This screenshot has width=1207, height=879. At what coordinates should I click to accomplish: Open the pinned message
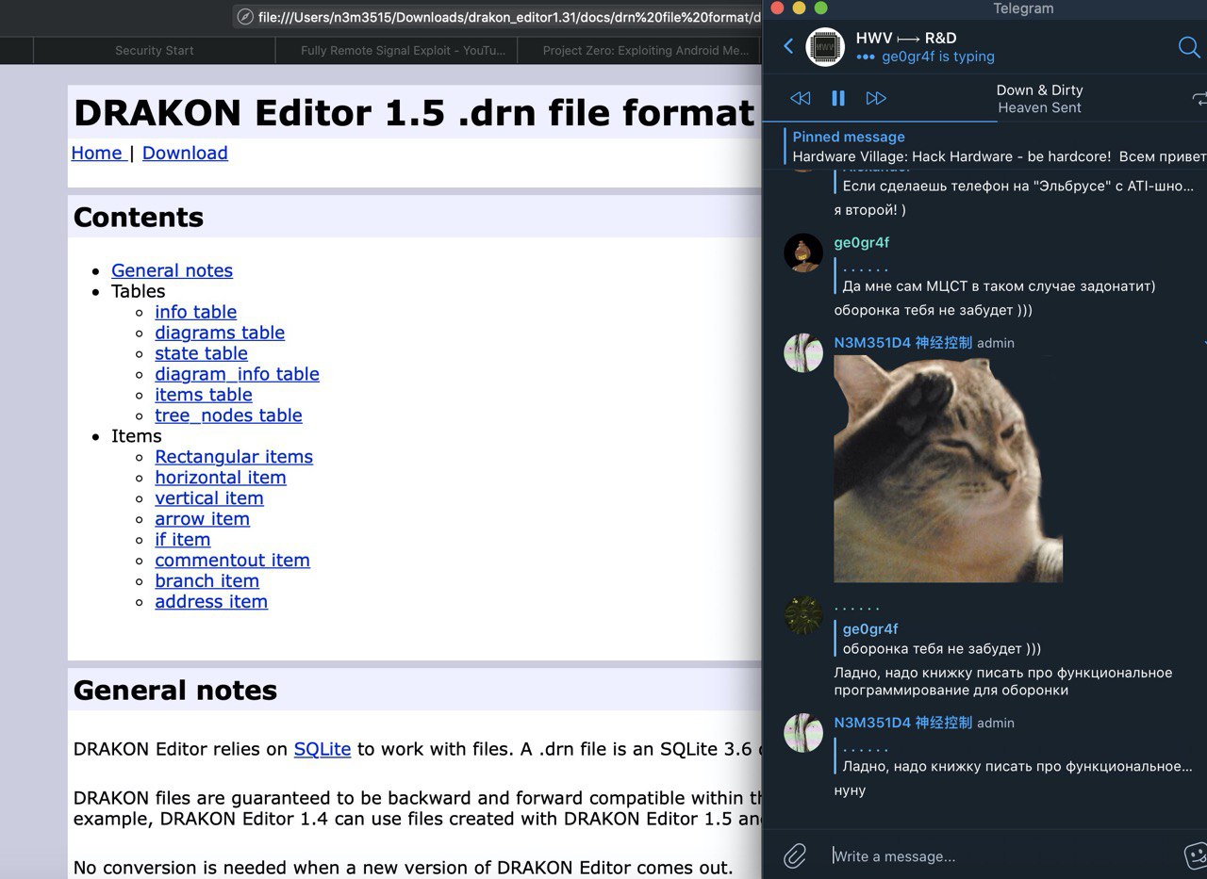point(995,146)
